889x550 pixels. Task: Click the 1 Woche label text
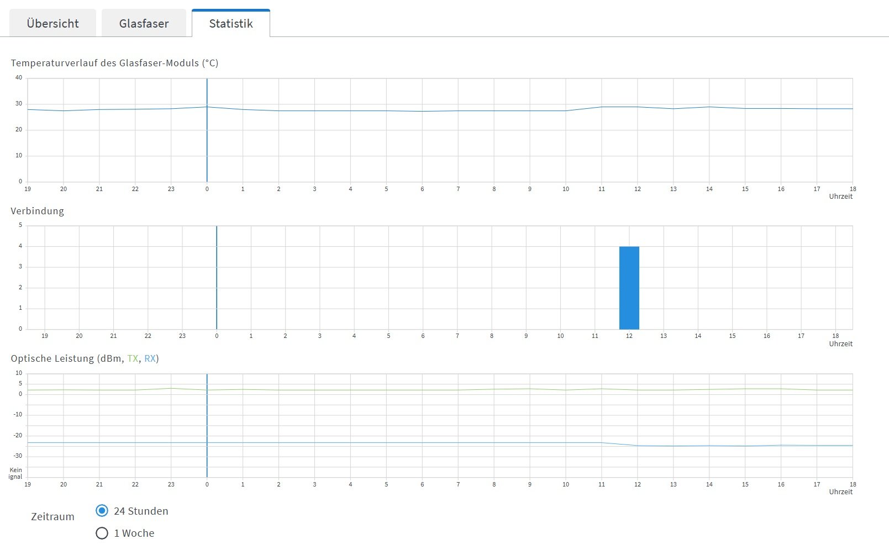[x=134, y=533]
